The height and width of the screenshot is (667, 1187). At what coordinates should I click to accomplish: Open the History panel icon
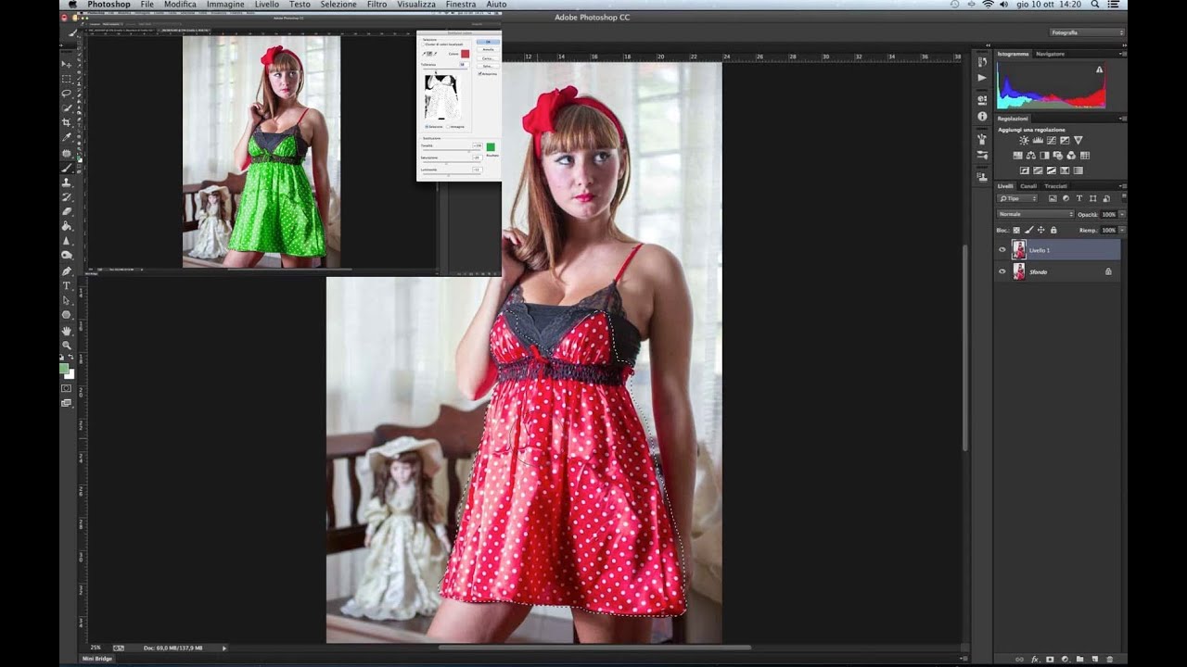tap(982, 62)
